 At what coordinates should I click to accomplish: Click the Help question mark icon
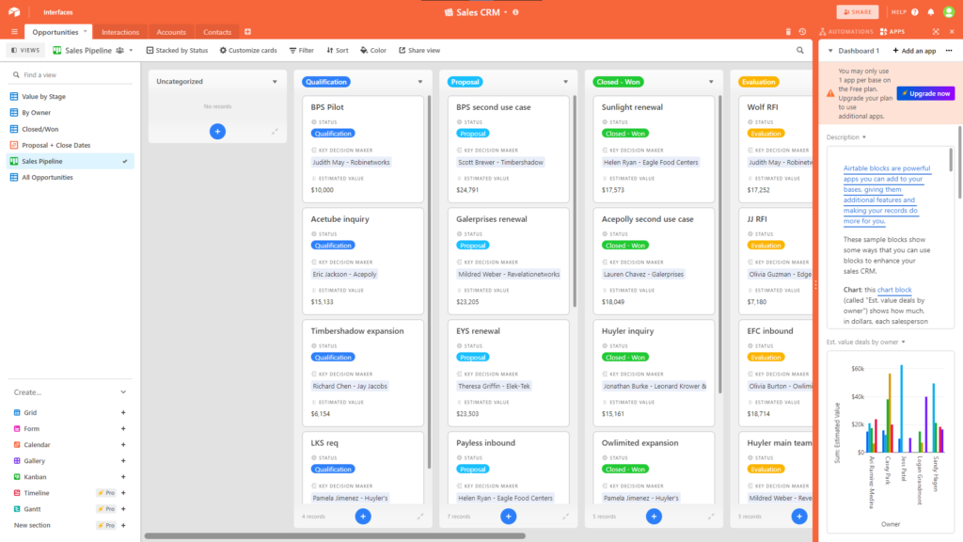pyautogui.click(x=913, y=12)
